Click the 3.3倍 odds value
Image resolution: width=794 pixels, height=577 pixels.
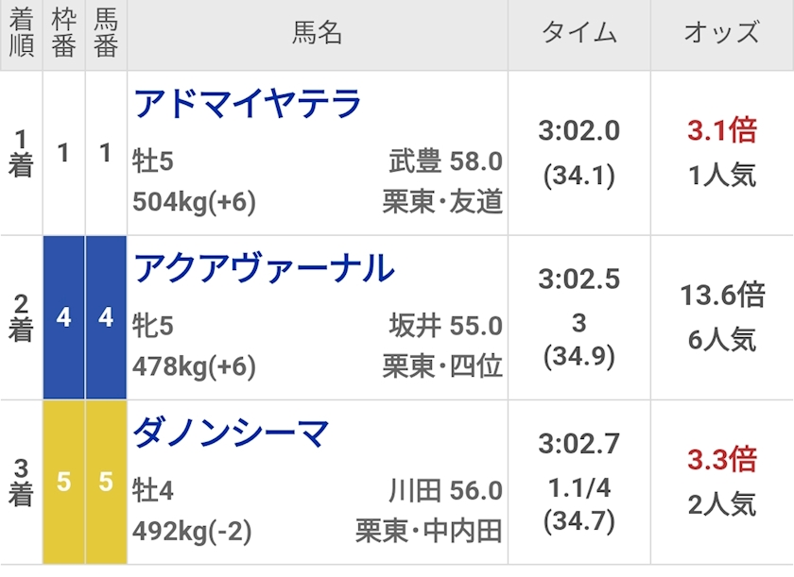pos(721,460)
